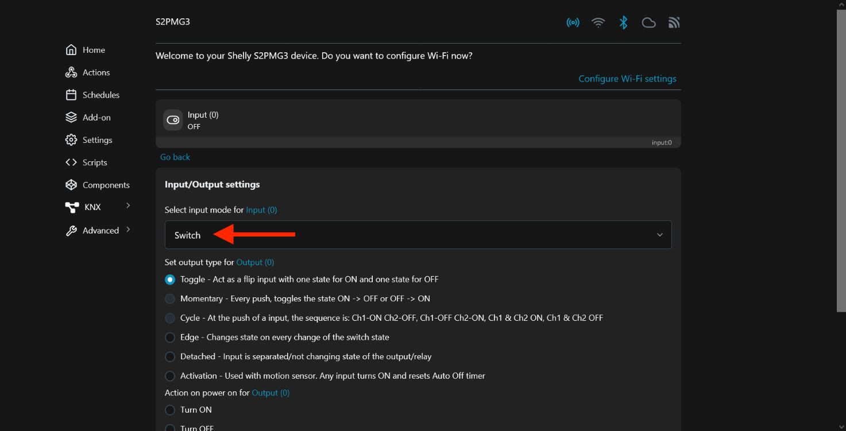Click the Go back link
The image size is (846, 431).
pyautogui.click(x=175, y=157)
